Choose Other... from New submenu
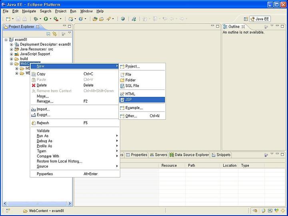The width and height of the screenshot is (288, 216). coord(142,116)
